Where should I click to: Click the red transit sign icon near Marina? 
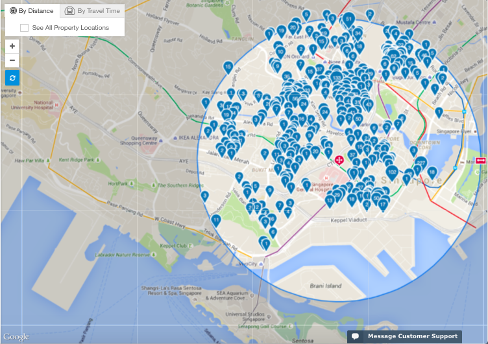[480, 161]
